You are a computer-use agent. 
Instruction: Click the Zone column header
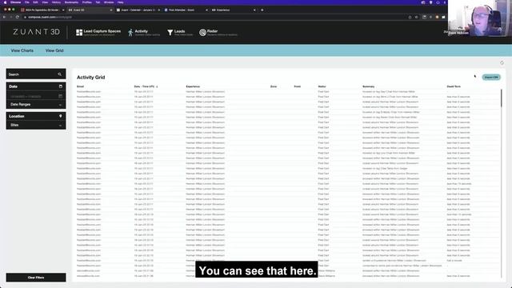point(274,86)
